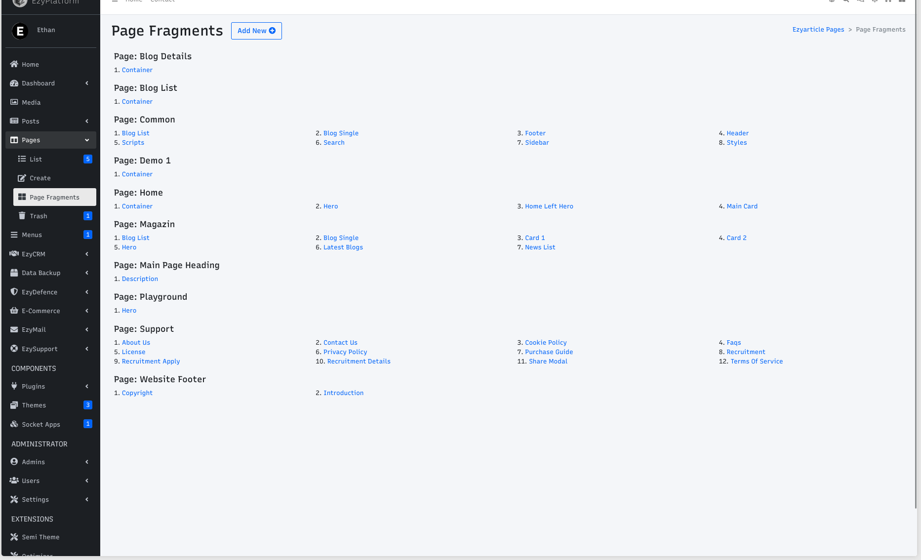Click the Socket Apps icon
The width and height of the screenshot is (921, 560).
pyautogui.click(x=14, y=424)
